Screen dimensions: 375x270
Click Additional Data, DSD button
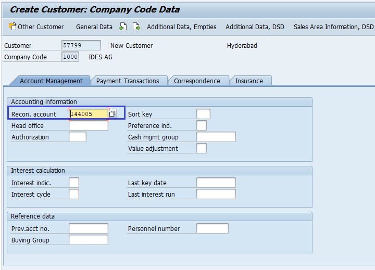[255, 27]
